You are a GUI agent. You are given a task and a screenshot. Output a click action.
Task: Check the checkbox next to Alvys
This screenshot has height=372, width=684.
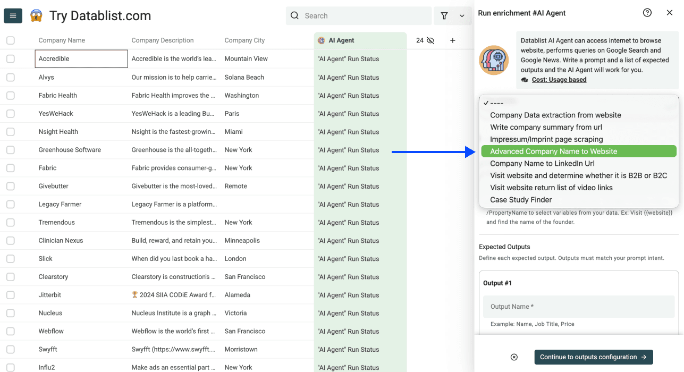tap(10, 77)
